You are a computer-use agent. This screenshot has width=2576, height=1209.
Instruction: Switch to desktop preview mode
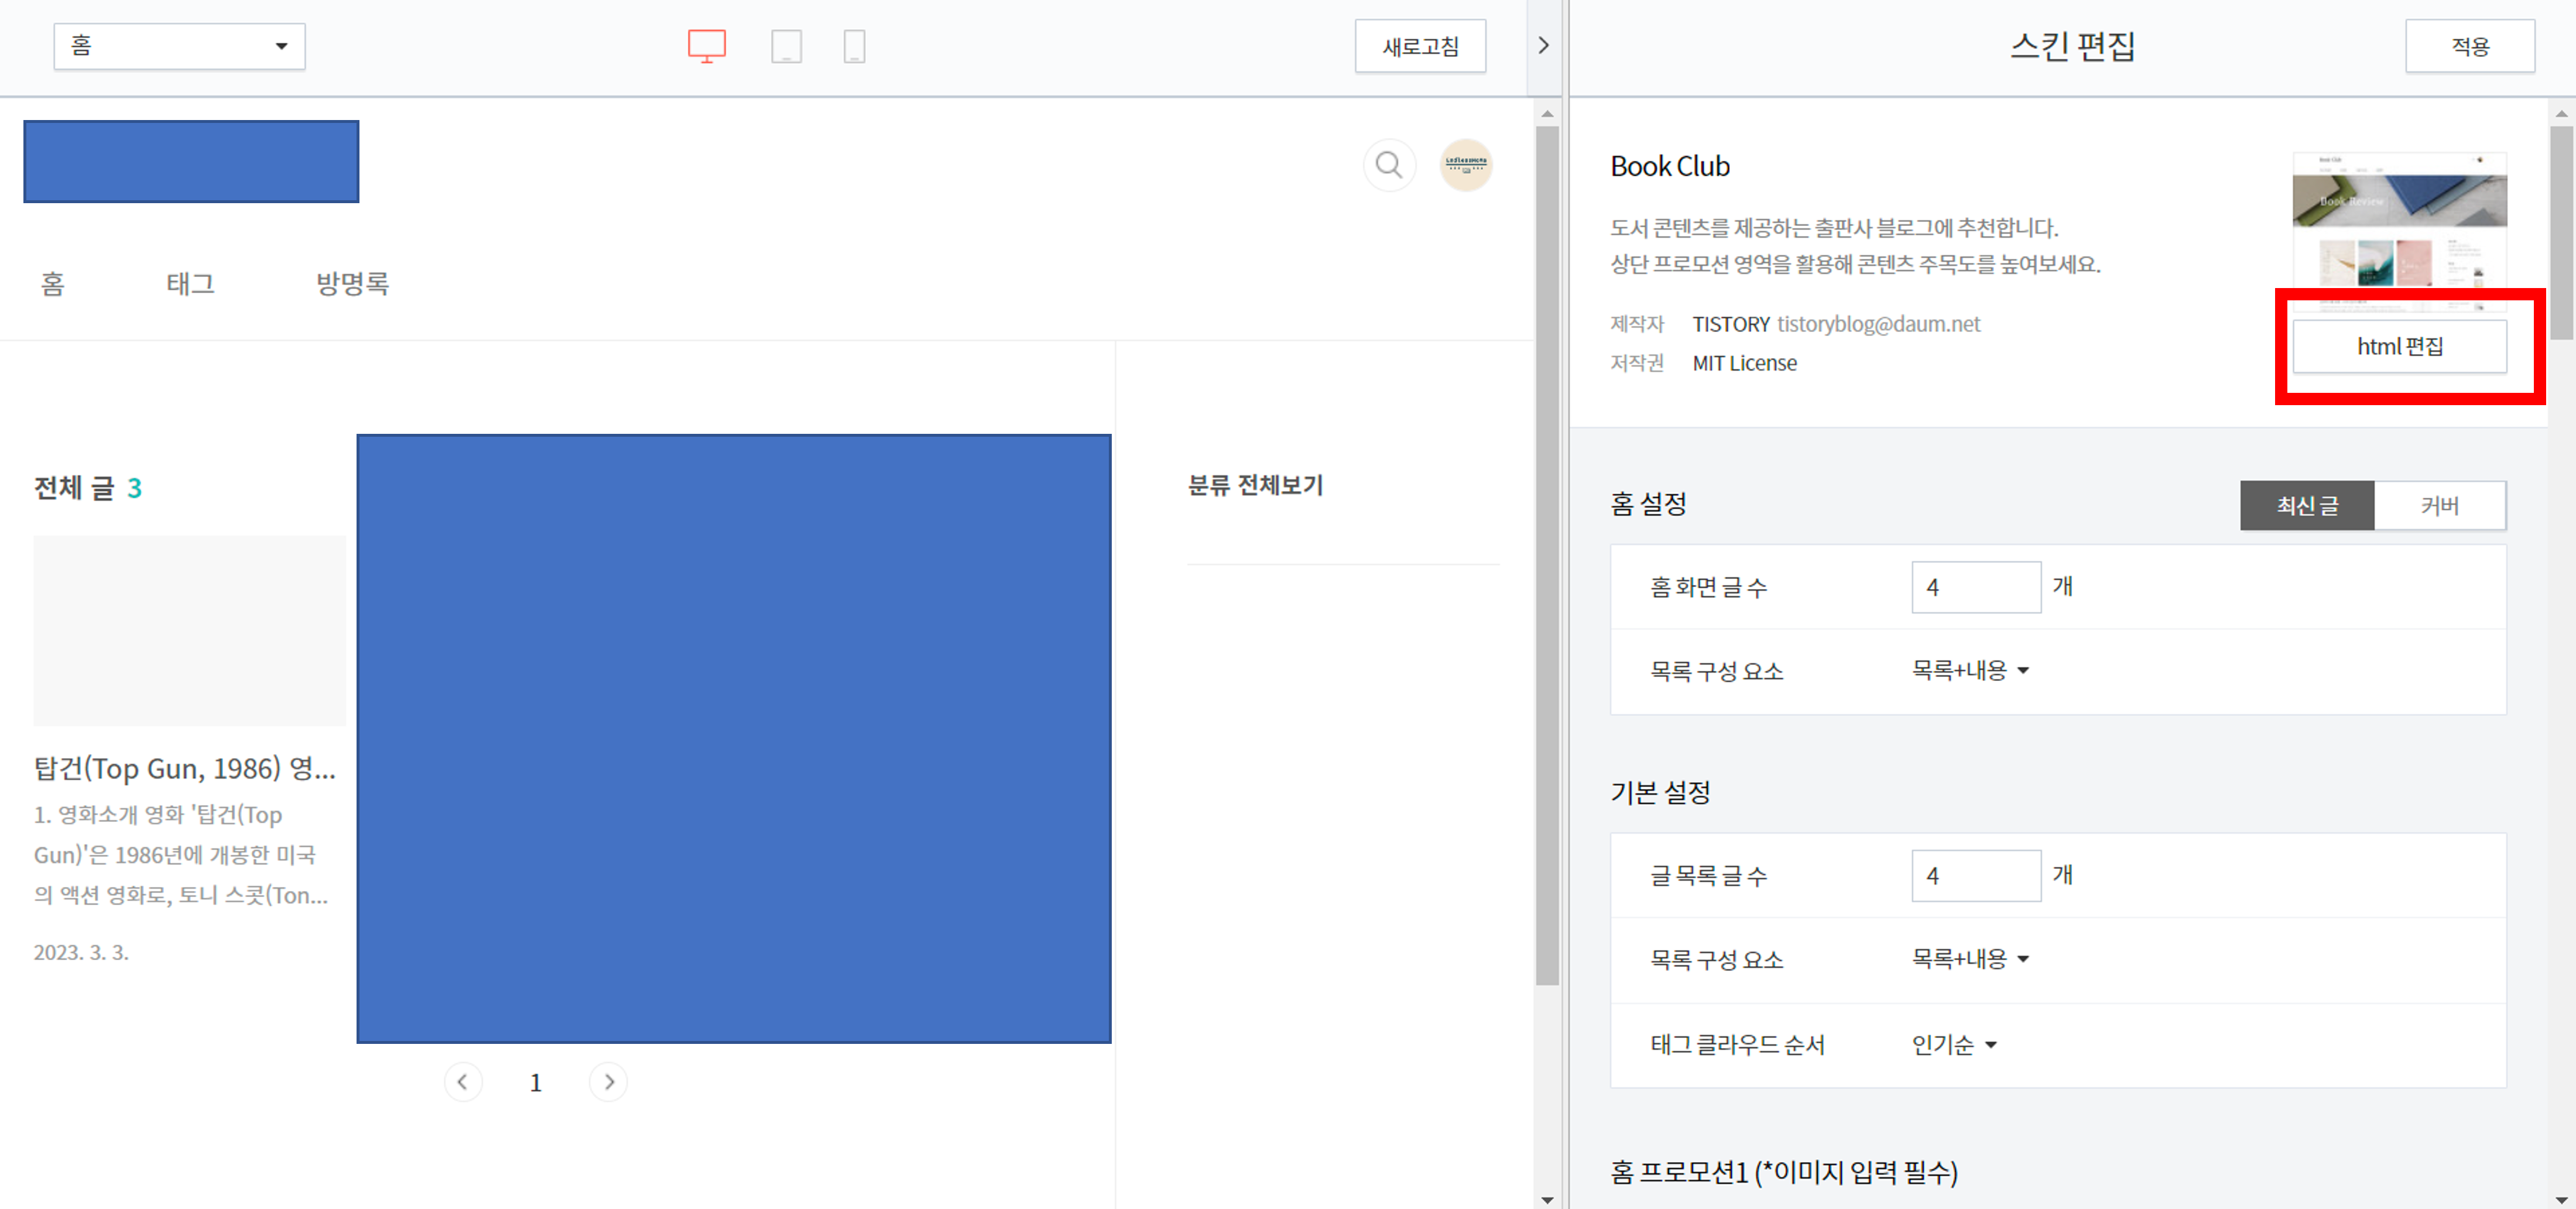tap(706, 46)
